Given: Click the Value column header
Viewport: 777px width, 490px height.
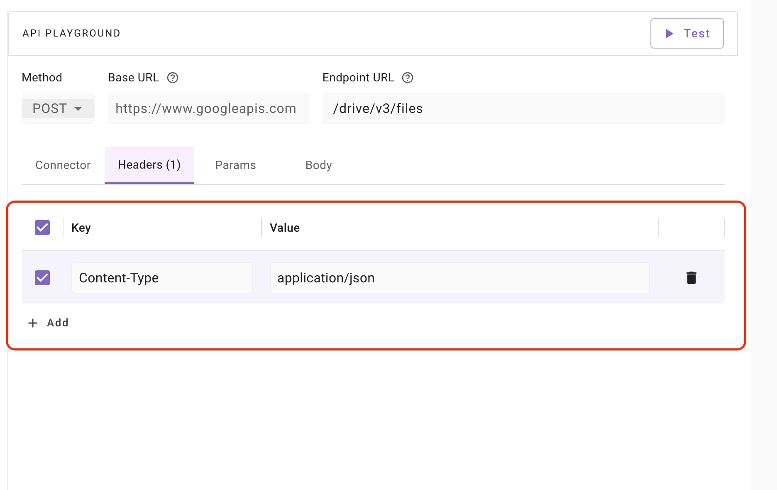Looking at the screenshot, I should (x=285, y=228).
